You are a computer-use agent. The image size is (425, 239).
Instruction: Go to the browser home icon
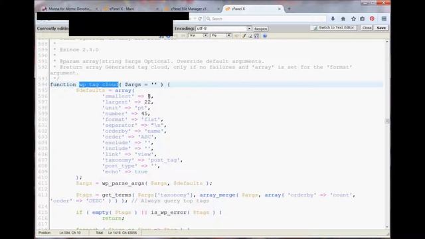point(343,19)
